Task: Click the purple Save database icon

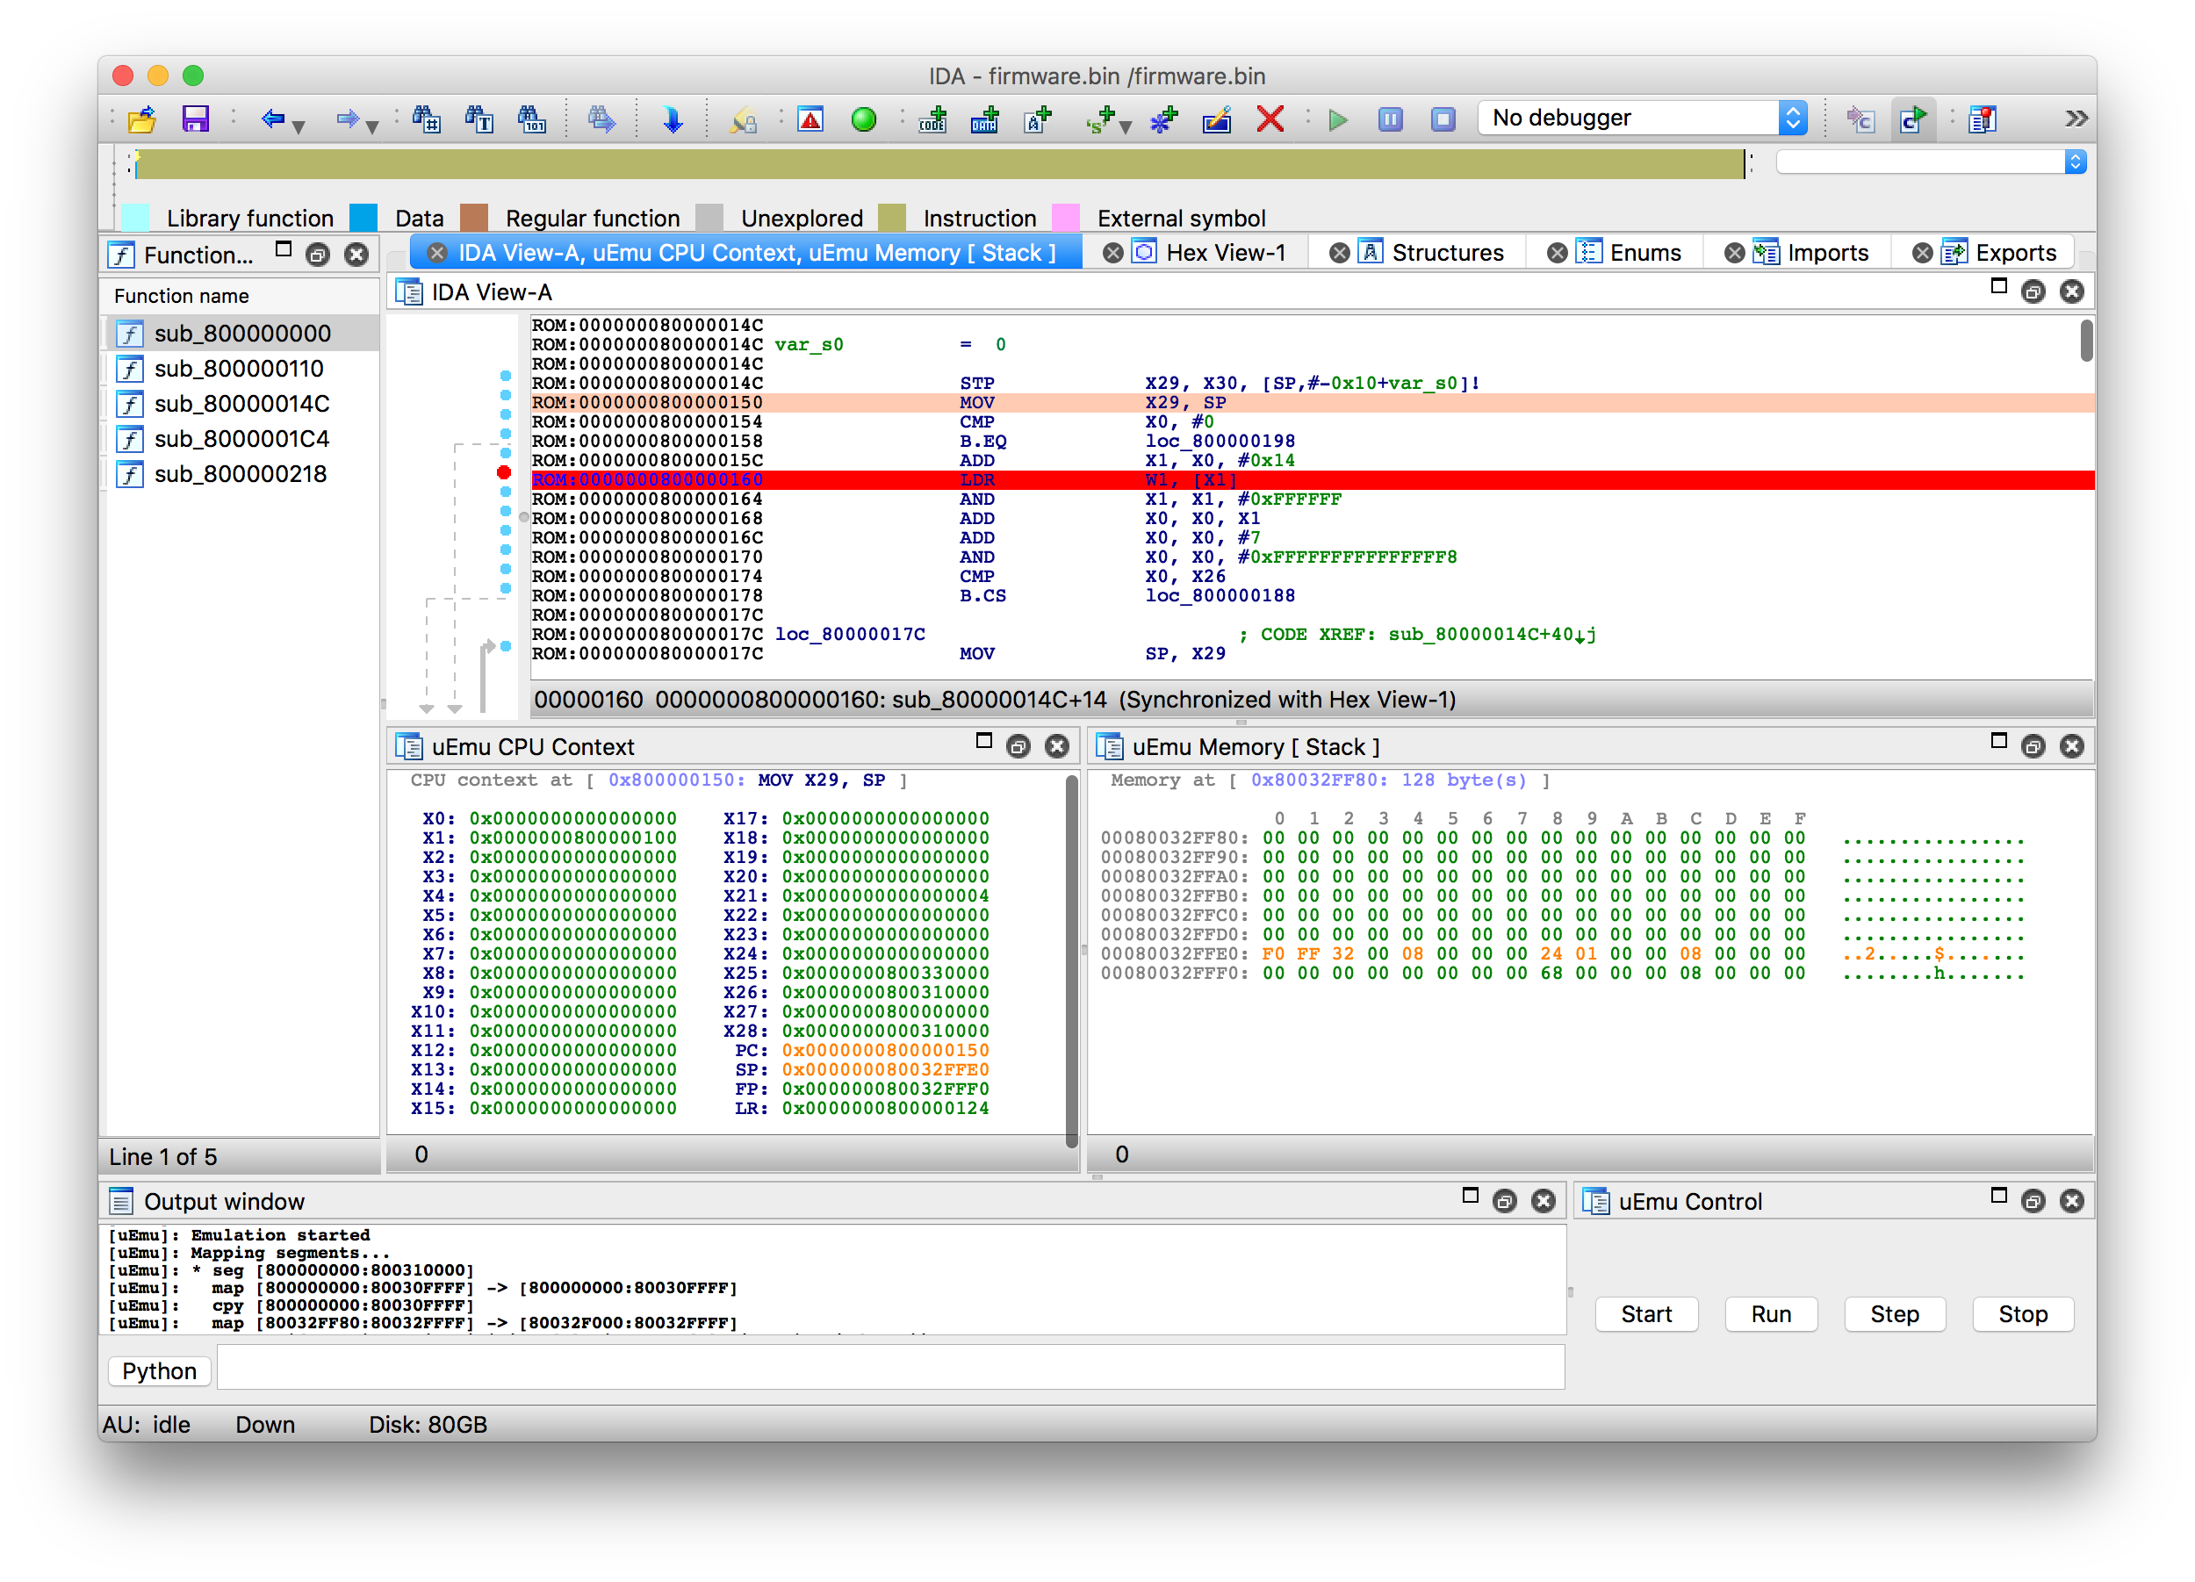Action: click(x=196, y=119)
